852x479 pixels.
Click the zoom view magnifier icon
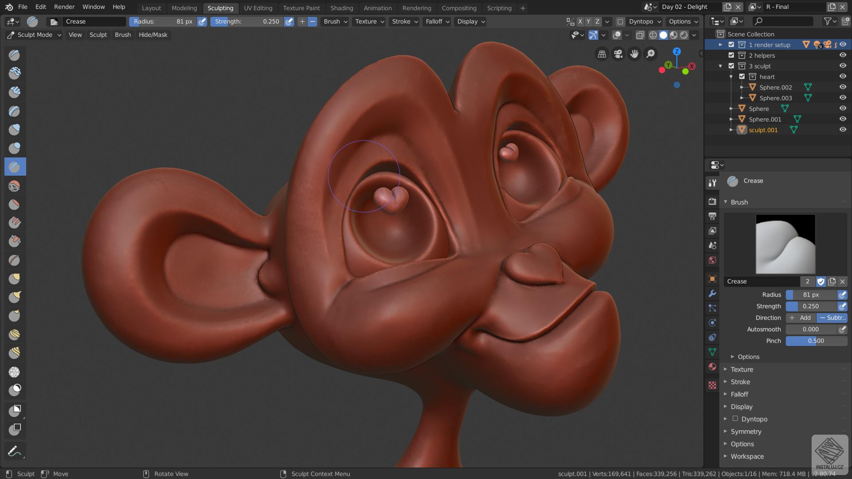click(651, 54)
